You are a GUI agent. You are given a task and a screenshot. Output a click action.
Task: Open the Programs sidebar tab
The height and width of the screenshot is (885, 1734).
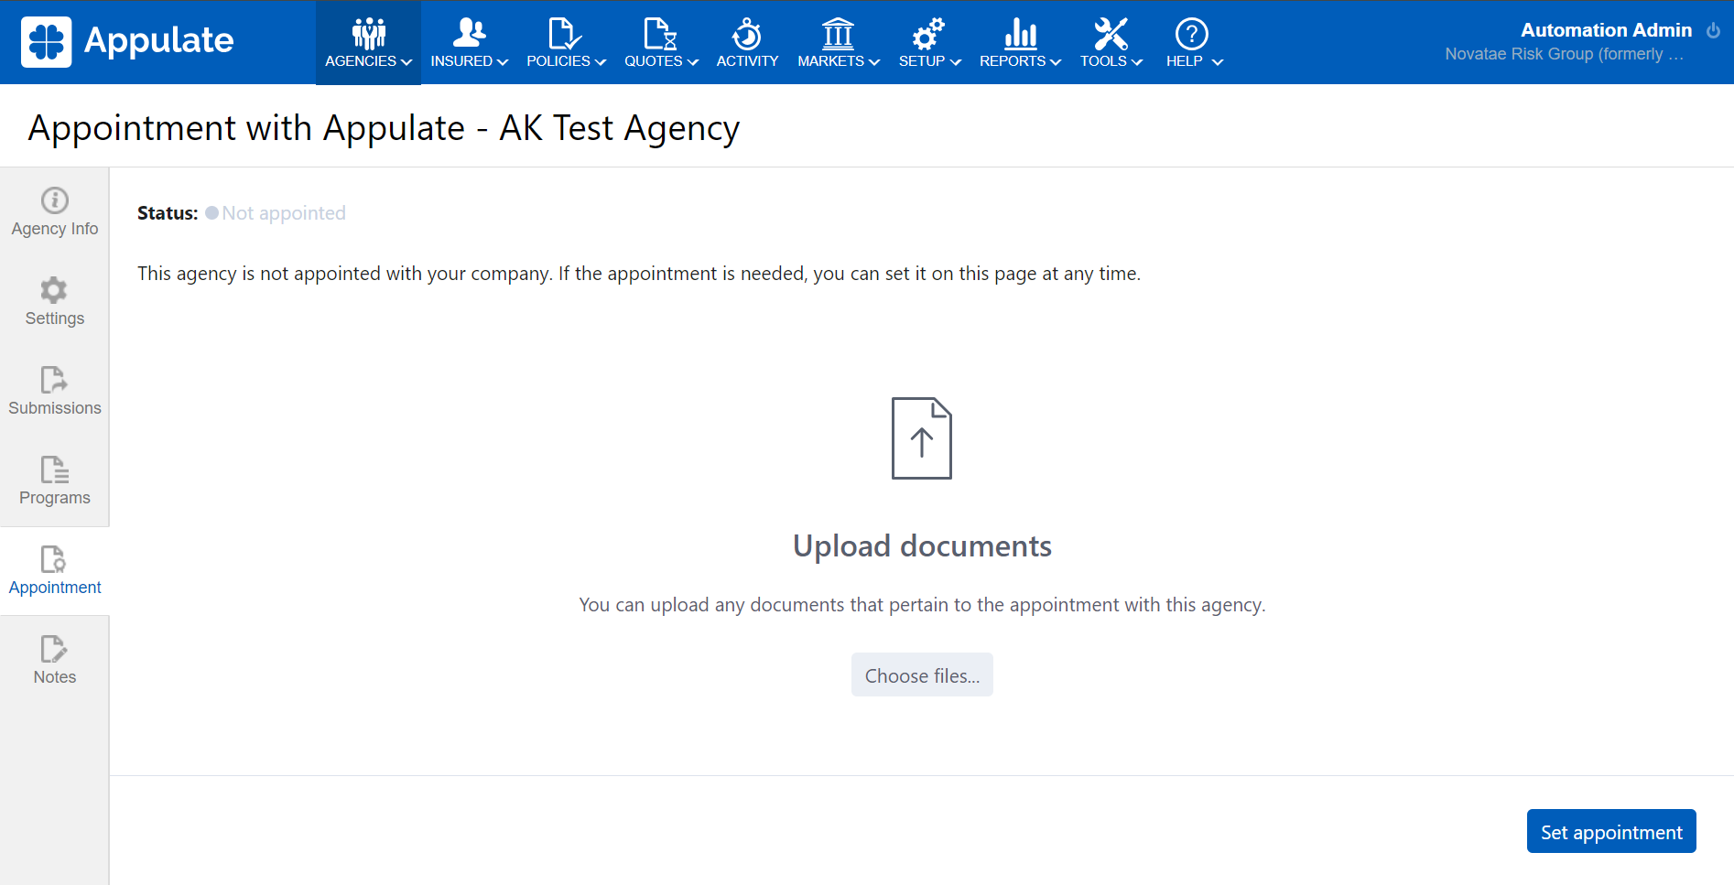[x=55, y=481]
